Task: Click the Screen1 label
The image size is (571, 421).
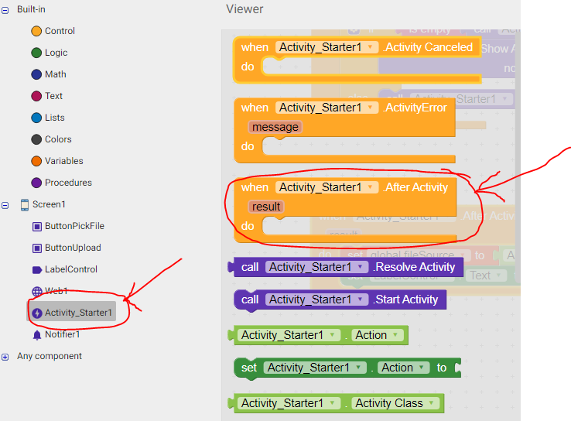Action: [49, 204]
